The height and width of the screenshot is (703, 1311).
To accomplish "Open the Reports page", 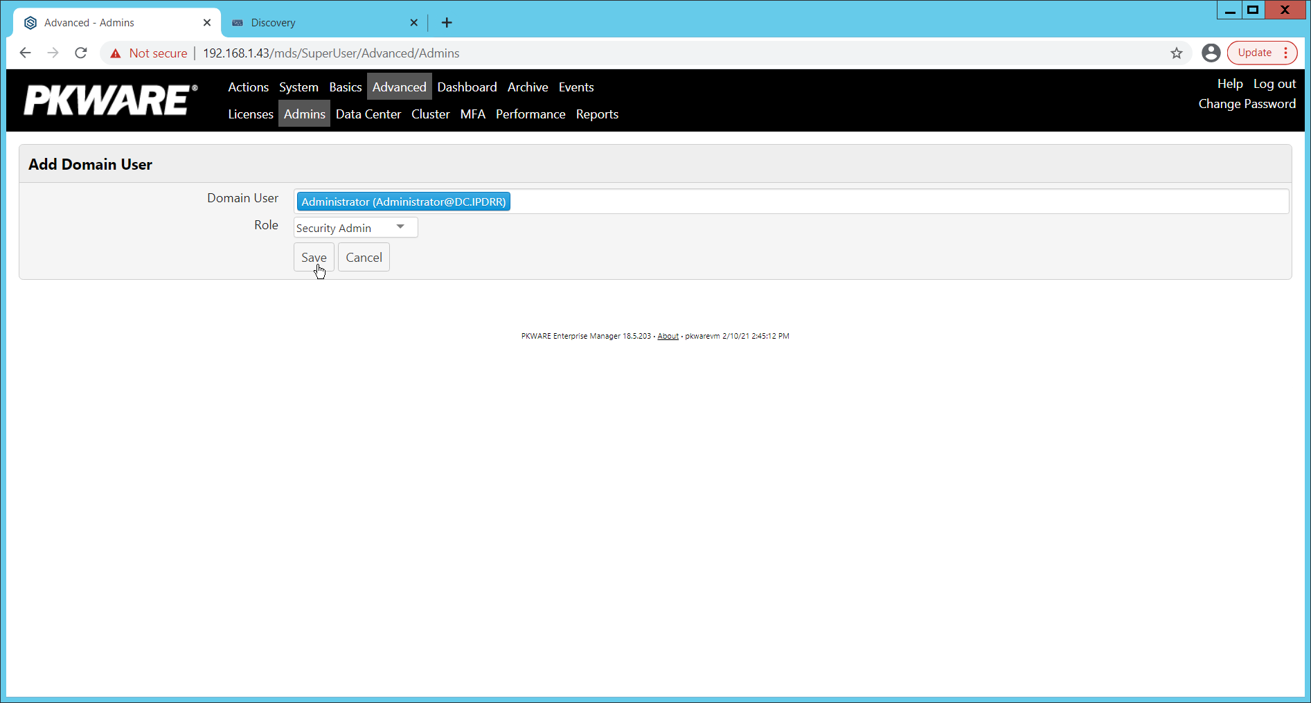I will tap(597, 114).
